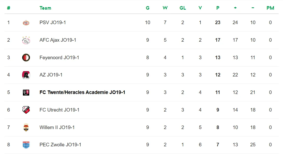Open the FC Twente/Heracles Academie JO19-1 link
Screen dimensions: 283x157
tap(82, 92)
